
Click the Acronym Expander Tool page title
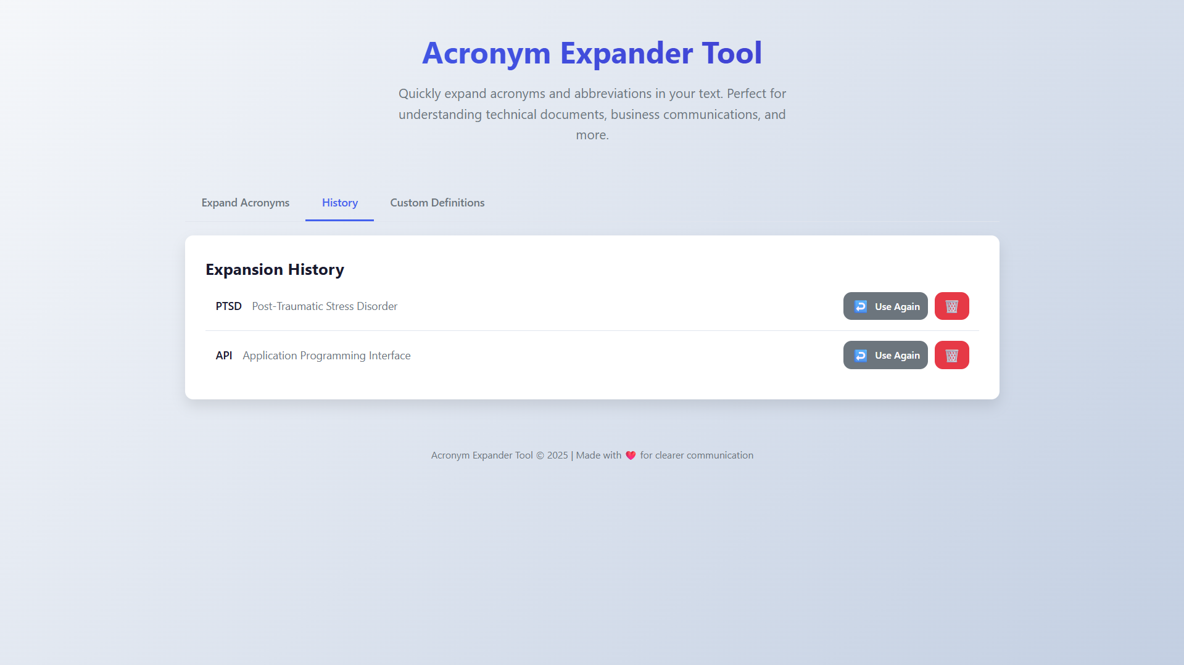[x=592, y=53]
